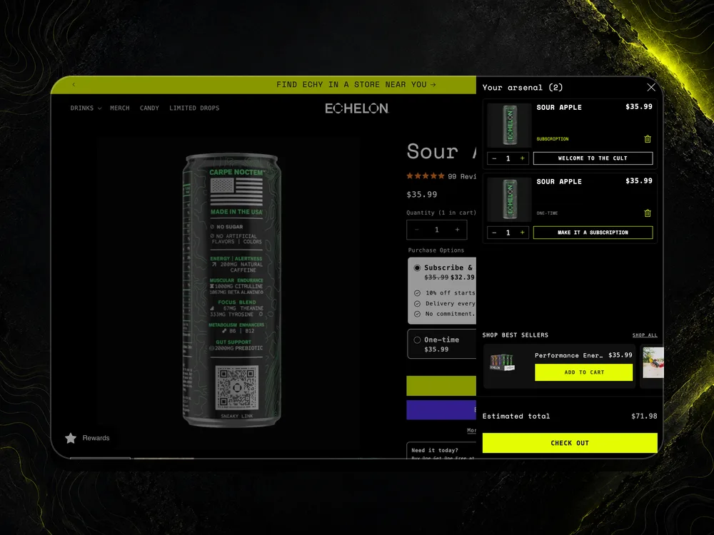This screenshot has height=535, width=714.
Task: Go to previous announcement with left arrow
Action: (74, 85)
